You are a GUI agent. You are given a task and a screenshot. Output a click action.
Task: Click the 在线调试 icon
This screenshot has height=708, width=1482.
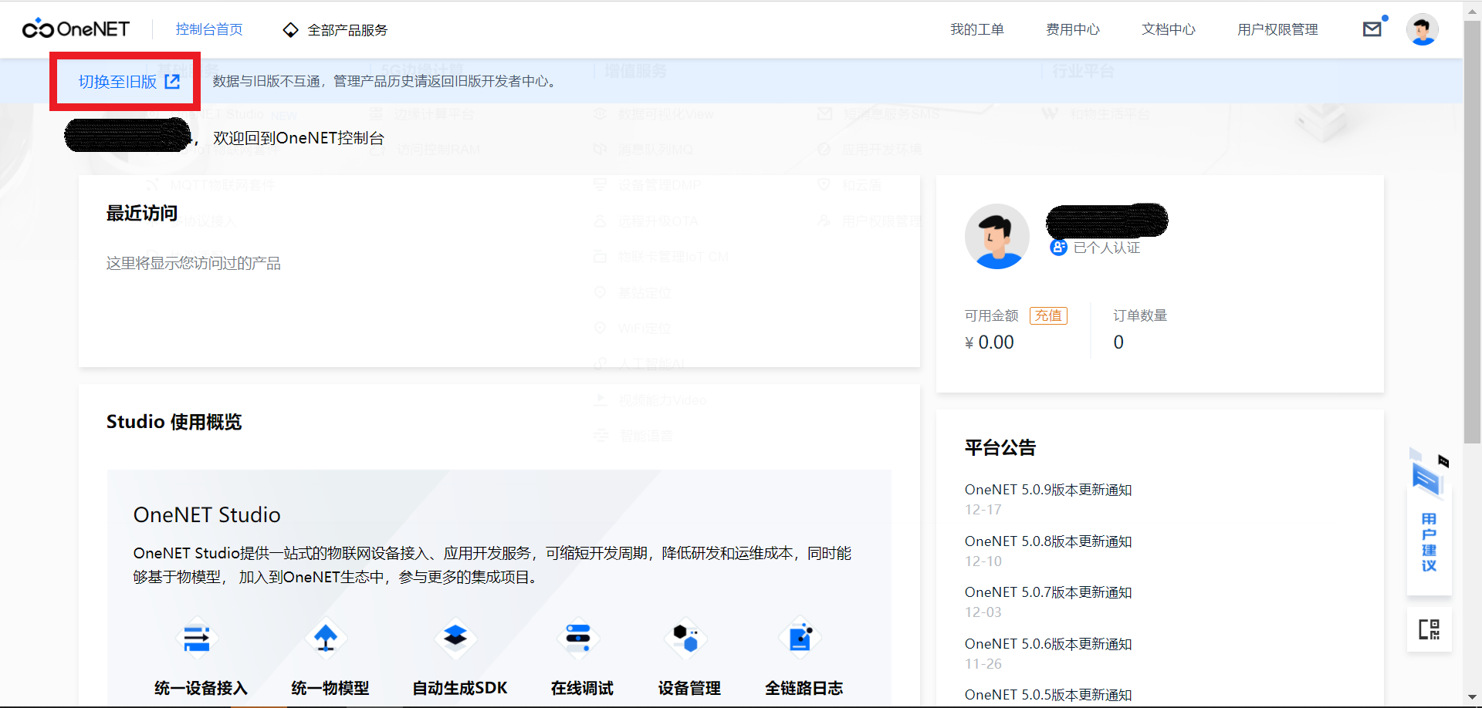[579, 638]
